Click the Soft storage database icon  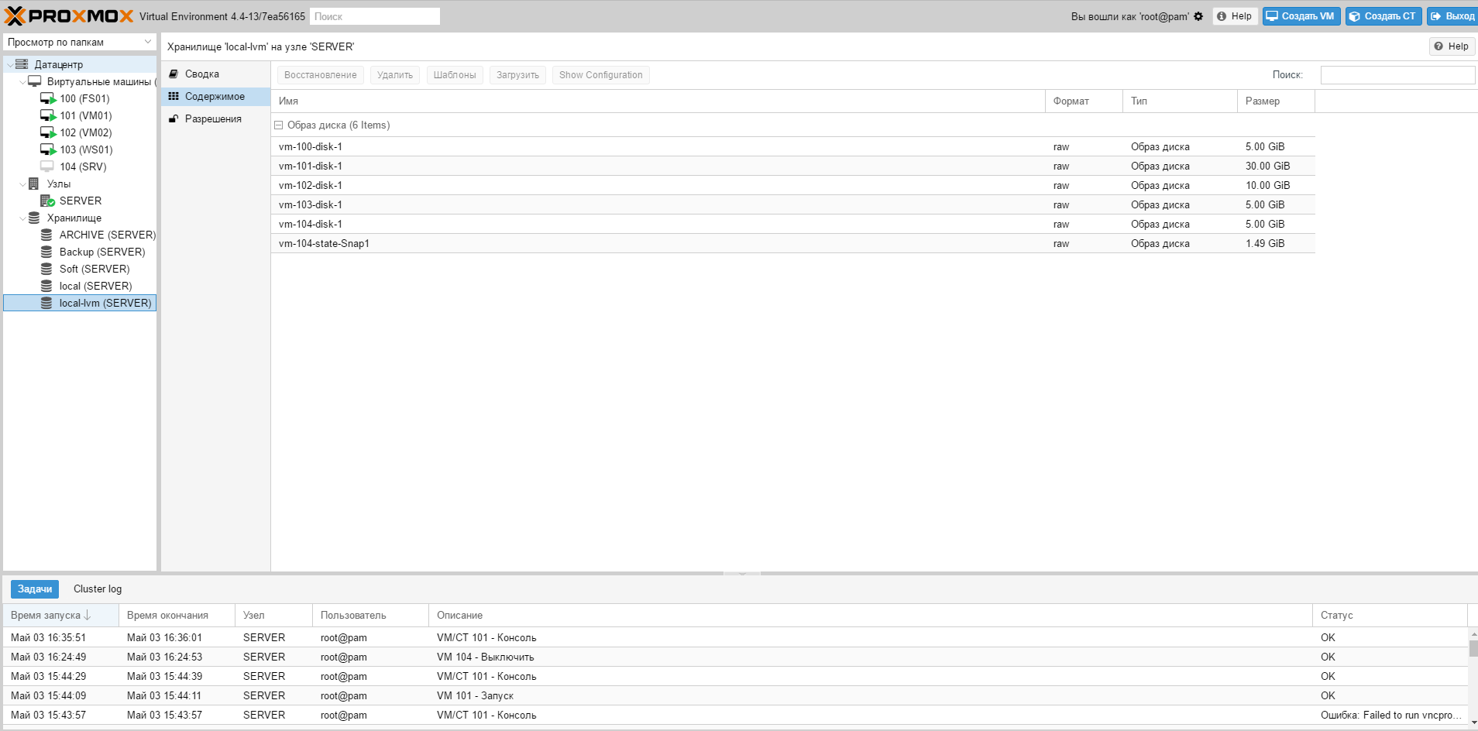coord(46,269)
